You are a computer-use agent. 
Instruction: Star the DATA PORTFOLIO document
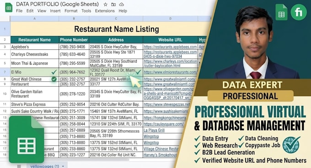point(106,5)
